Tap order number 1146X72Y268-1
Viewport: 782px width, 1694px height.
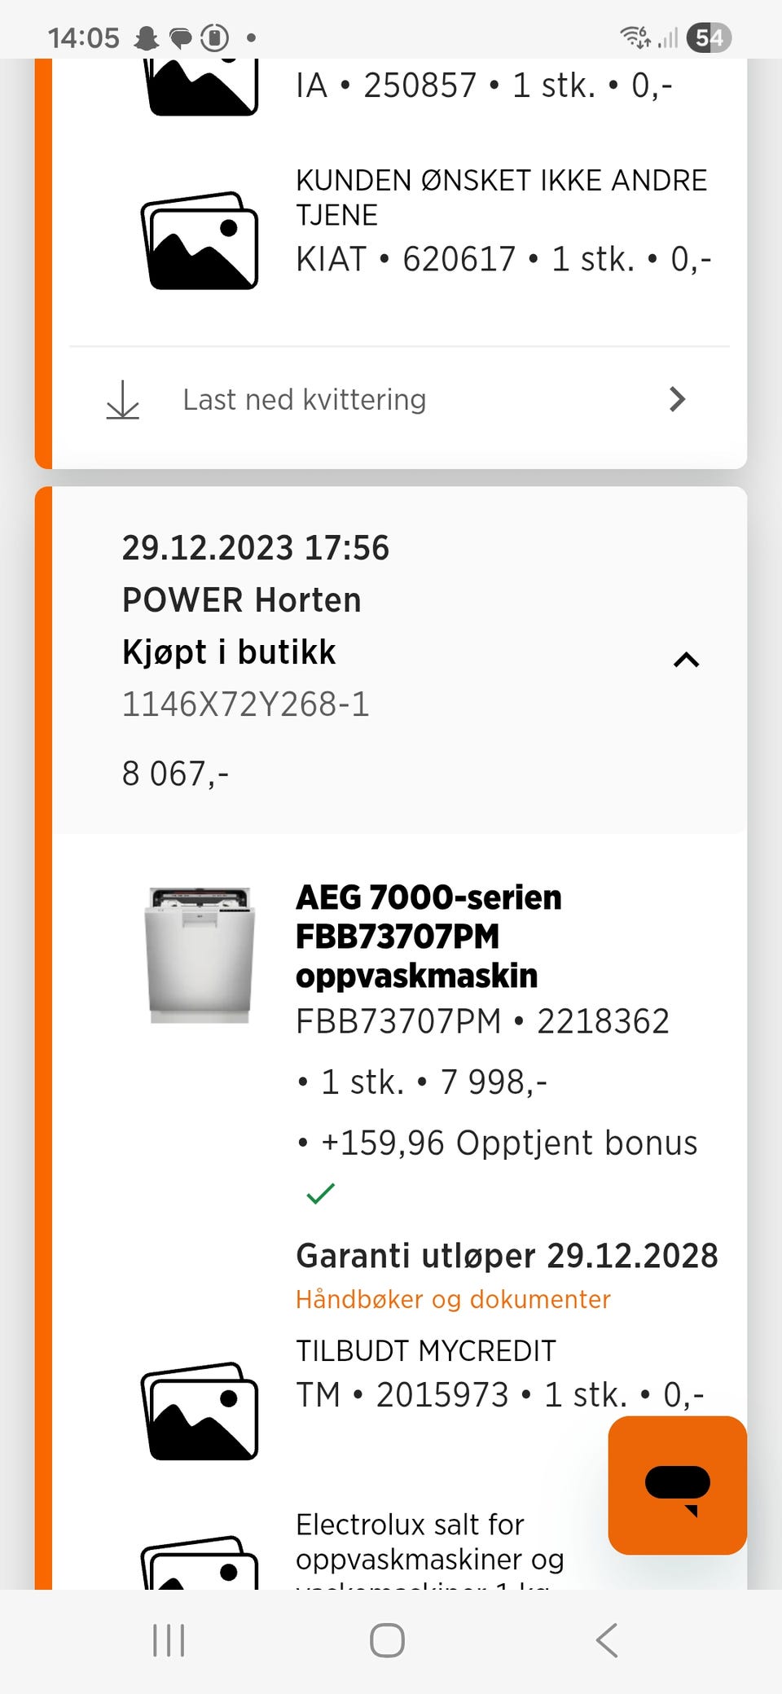click(x=246, y=704)
